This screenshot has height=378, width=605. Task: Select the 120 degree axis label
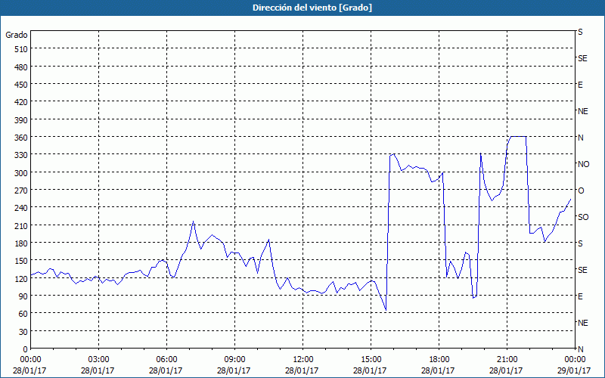pyautogui.click(x=21, y=278)
